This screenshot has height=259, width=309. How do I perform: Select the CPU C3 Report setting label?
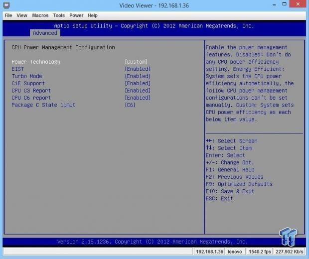pos(31,91)
